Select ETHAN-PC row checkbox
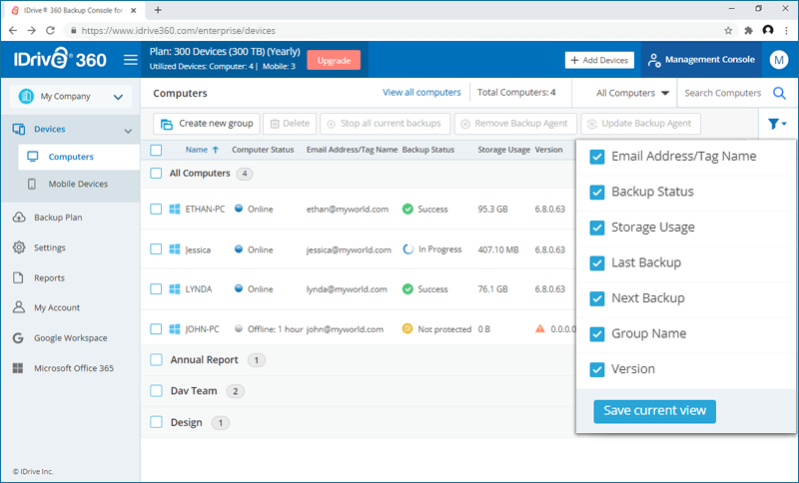The height and width of the screenshot is (483, 799). point(156,210)
